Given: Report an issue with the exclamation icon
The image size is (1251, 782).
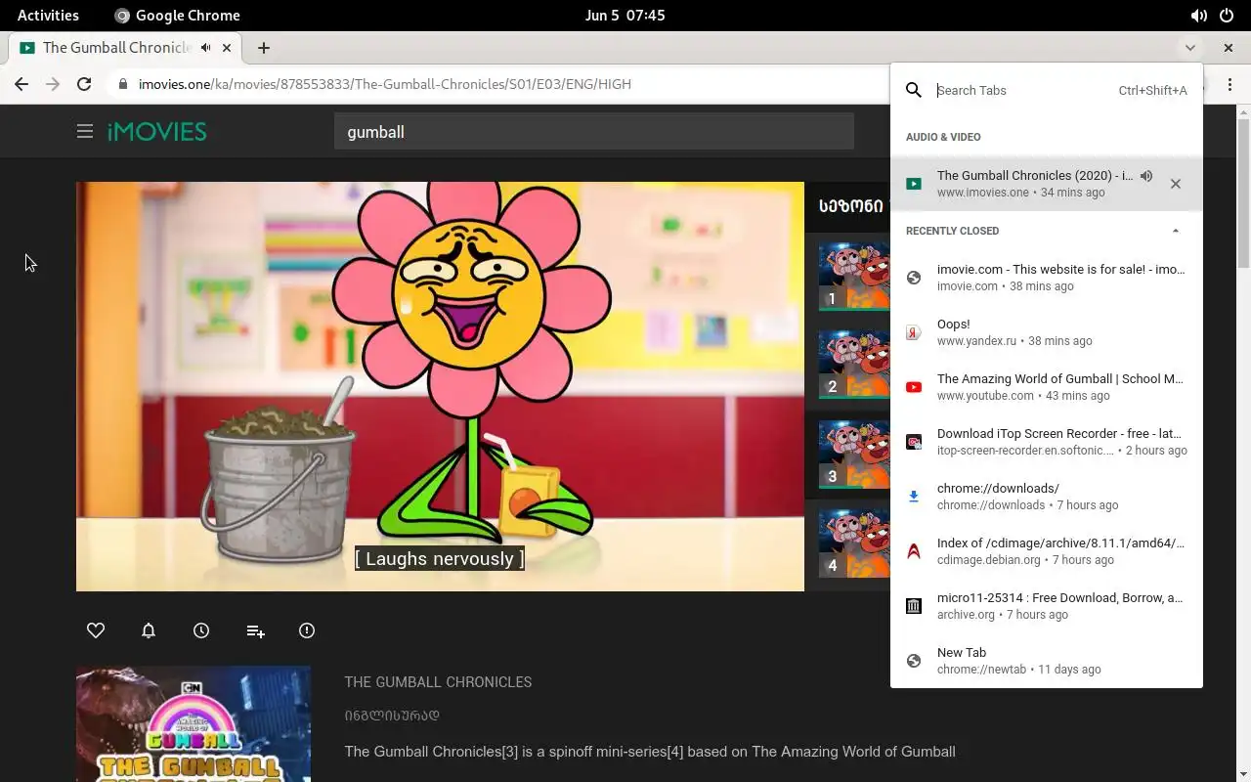Looking at the screenshot, I should (307, 630).
